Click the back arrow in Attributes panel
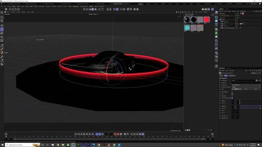The image size is (262, 147). 246,71
